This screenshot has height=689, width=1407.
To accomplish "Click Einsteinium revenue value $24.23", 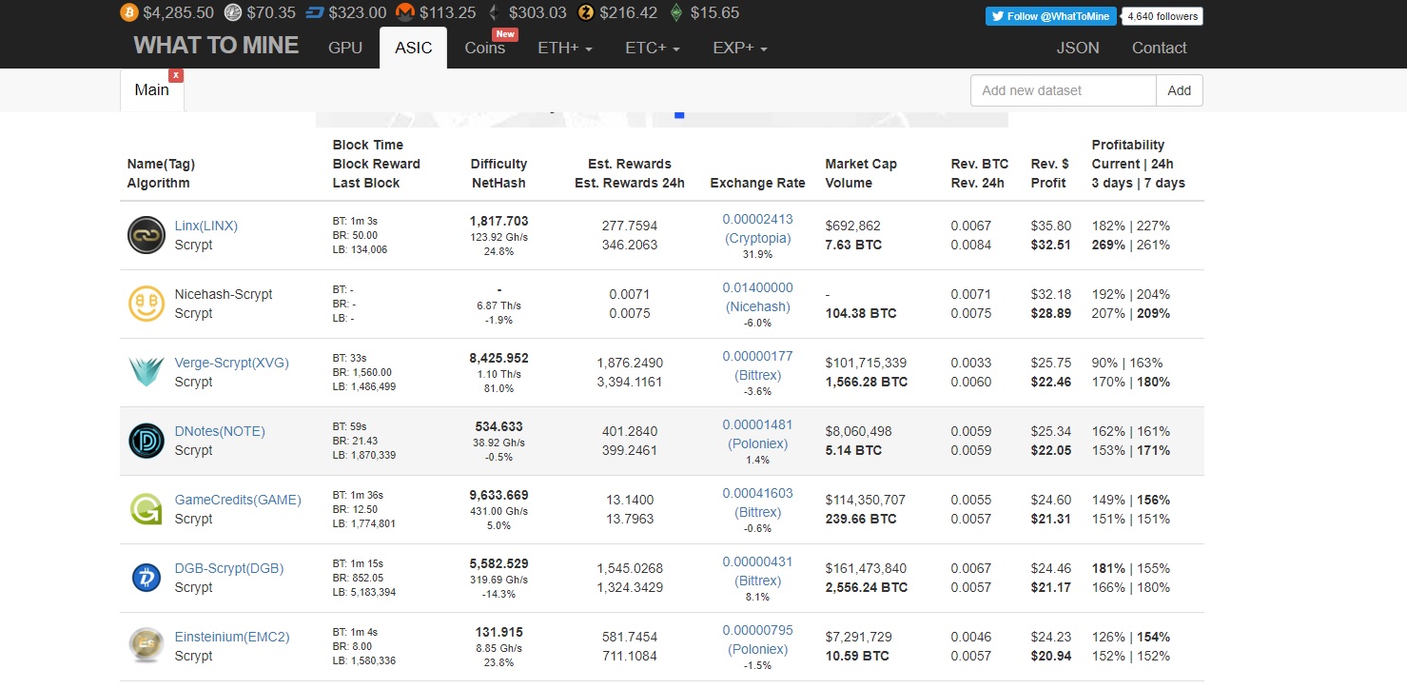I will (1051, 637).
